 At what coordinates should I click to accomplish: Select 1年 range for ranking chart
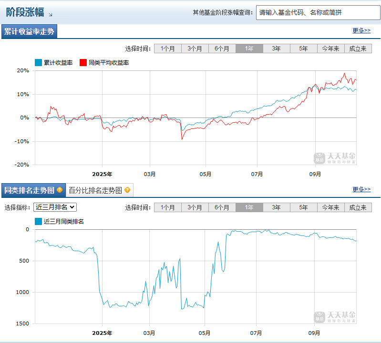pyautogui.click(x=249, y=207)
